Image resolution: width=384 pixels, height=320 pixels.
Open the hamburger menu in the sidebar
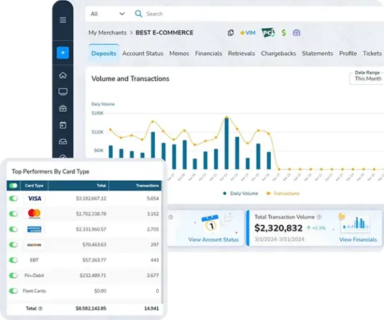63,20
